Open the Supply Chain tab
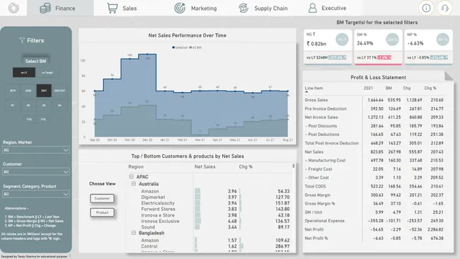The width and height of the screenshot is (460, 259). click(263, 8)
